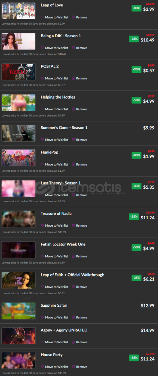Click the HuniePop cover thumbnail
158x376 pixels.
[x=18, y=158]
